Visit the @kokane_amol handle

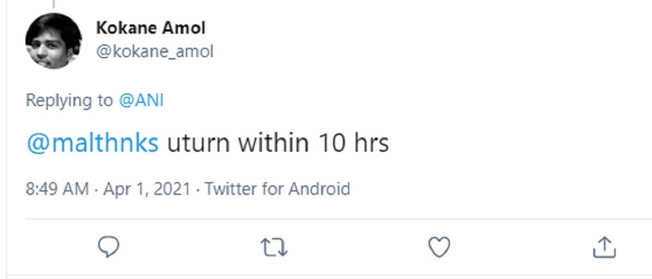coord(154,52)
